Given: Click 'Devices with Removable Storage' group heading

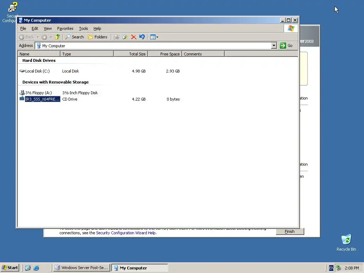Looking at the screenshot, I should [x=55, y=82].
